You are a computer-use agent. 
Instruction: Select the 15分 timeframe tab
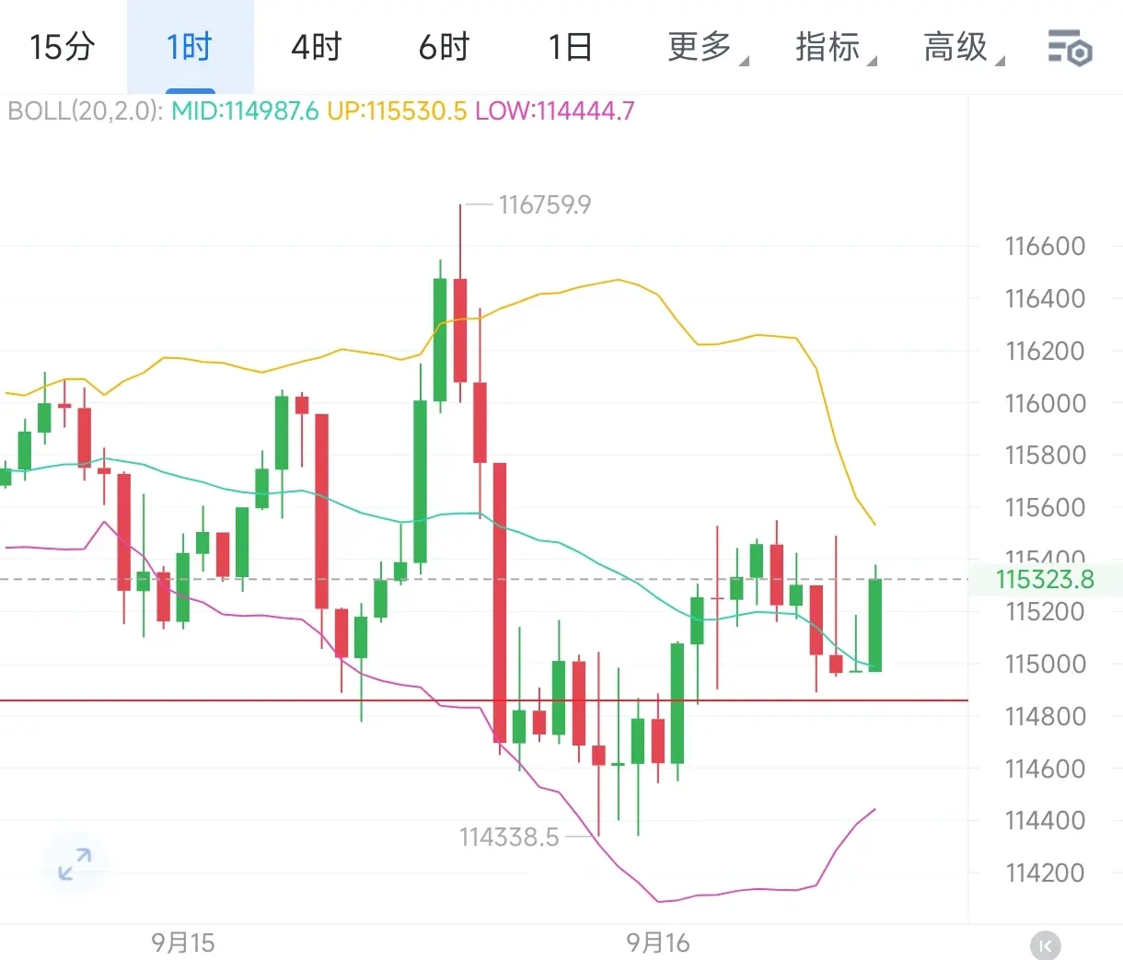[62, 47]
